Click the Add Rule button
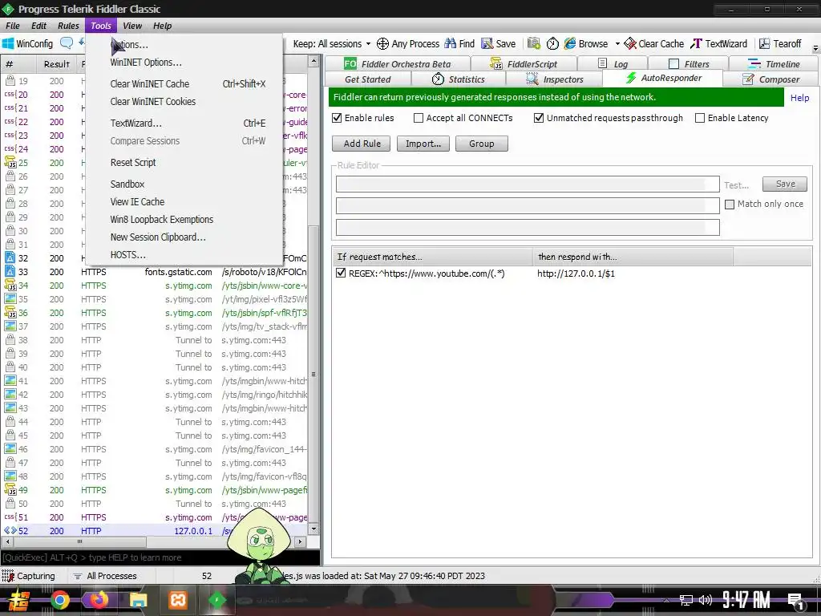This screenshot has width=821, height=616. pyautogui.click(x=362, y=144)
